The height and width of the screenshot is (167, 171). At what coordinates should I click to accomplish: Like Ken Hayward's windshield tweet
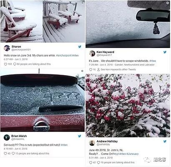coord(91,69)
